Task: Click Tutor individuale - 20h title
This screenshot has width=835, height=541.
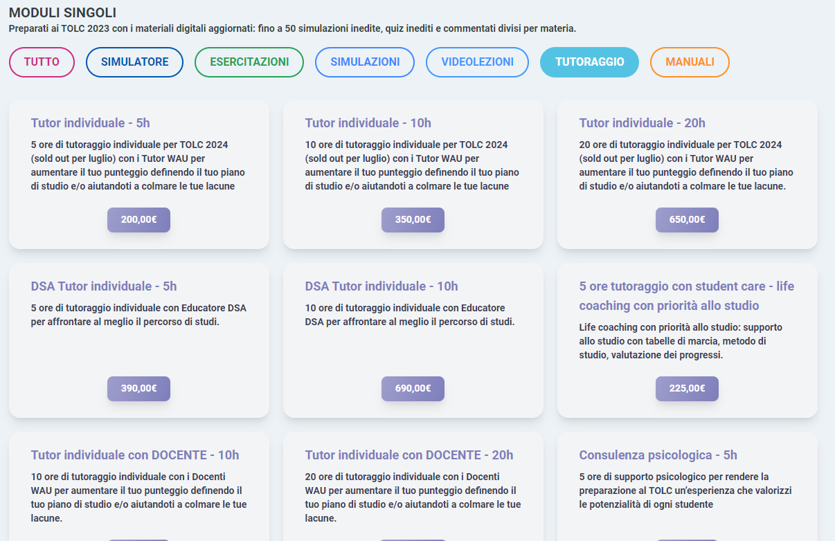Action: [x=643, y=123]
